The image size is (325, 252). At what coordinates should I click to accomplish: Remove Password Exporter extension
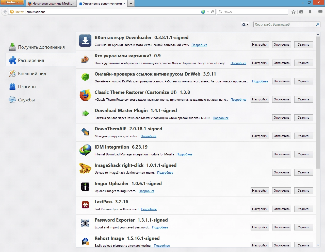304,227
